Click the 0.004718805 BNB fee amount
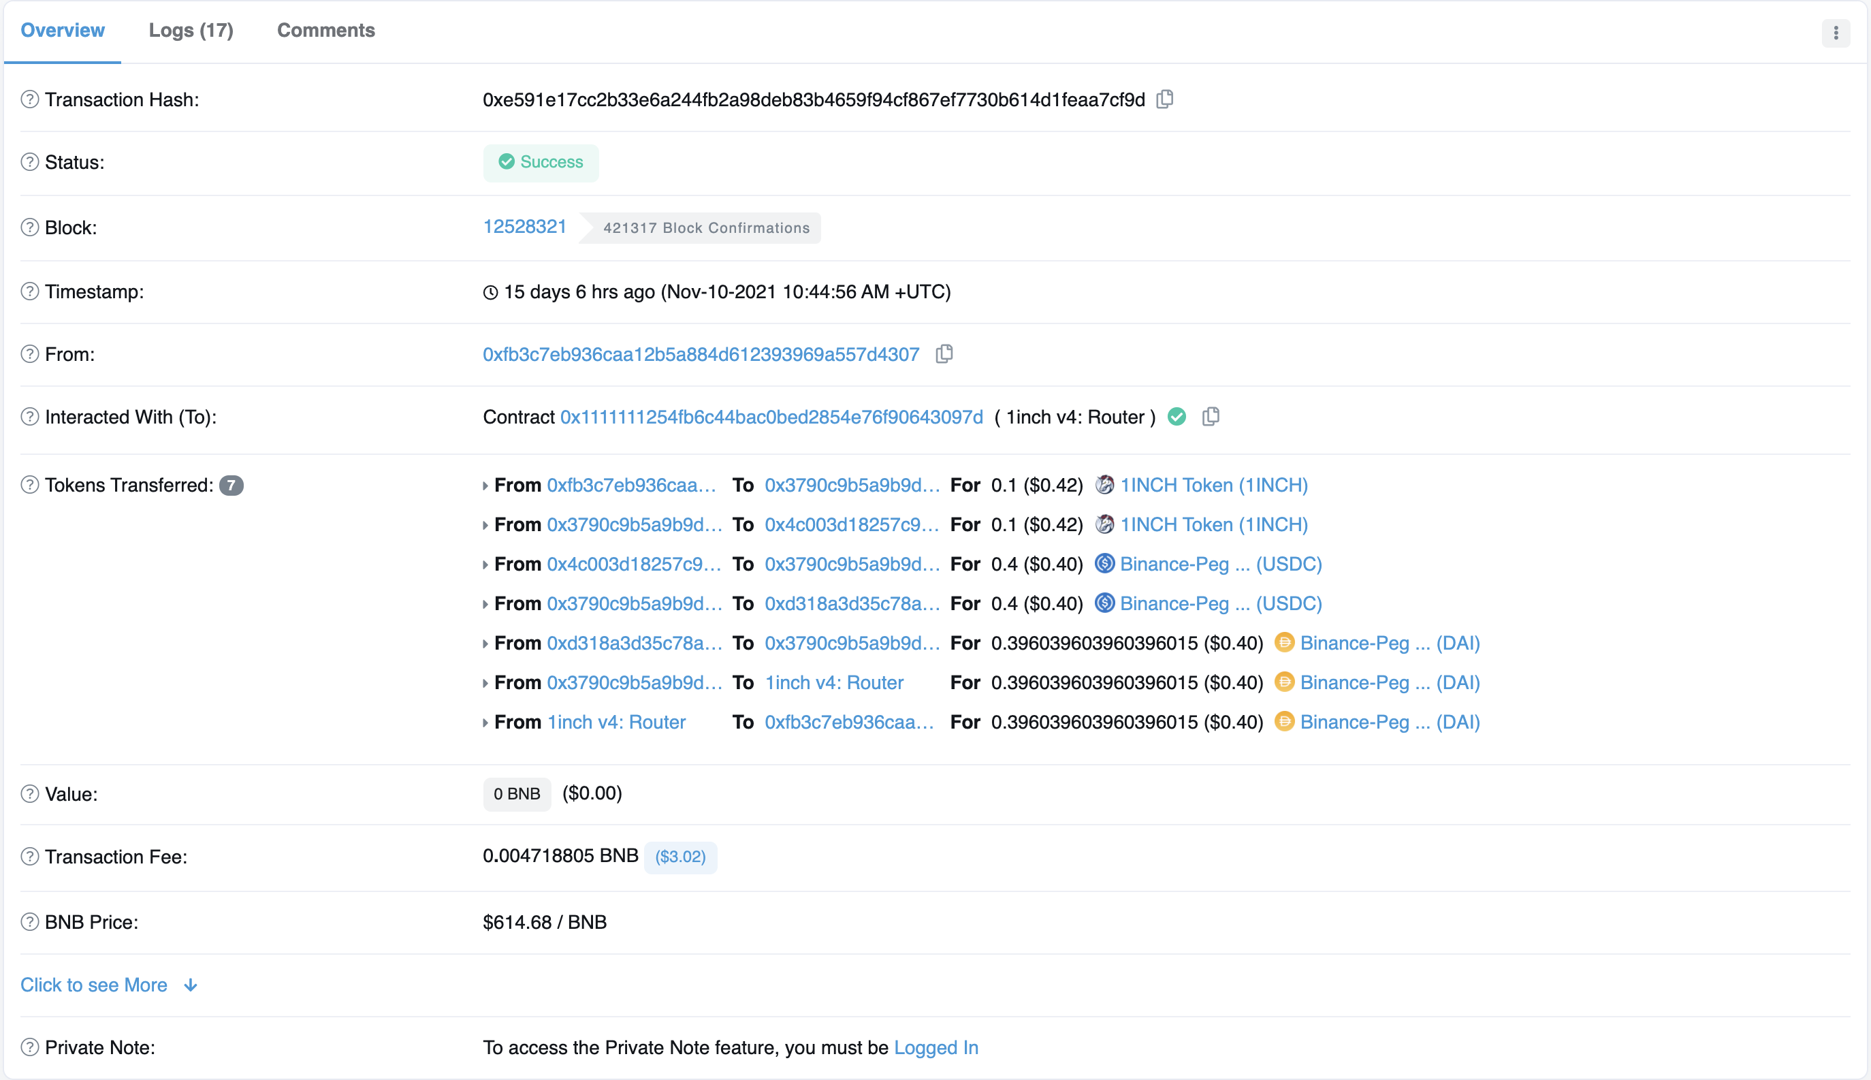The height and width of the screenshot is (1080, 1871). pyautogui.click(x=560, y=856)
